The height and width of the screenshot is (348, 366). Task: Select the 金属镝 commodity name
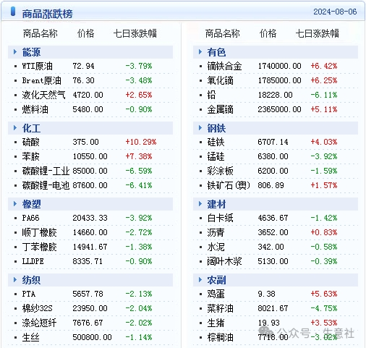click(220, 109)
